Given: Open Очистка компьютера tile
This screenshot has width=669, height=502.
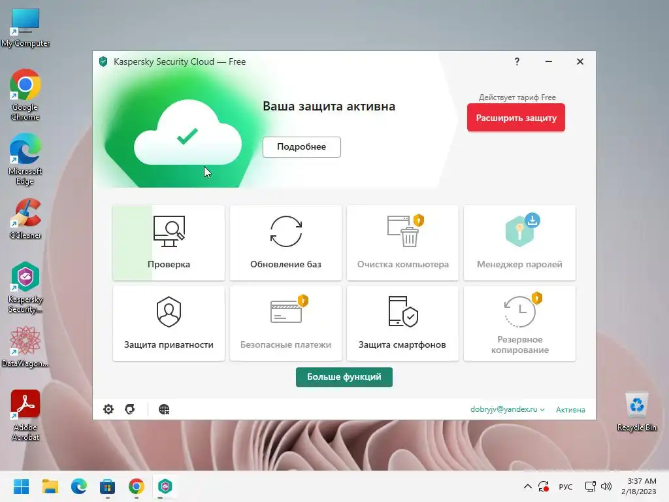Looking at the screenshot, I should (x=402, y=243).
